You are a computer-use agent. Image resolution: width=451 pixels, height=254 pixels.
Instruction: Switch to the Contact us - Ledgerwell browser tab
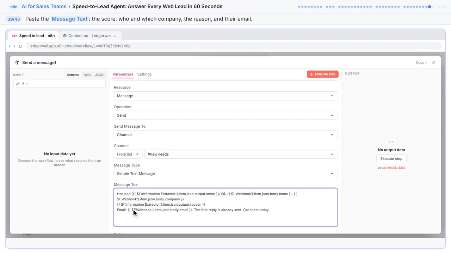pyautogui.click(x=90, y=36)
